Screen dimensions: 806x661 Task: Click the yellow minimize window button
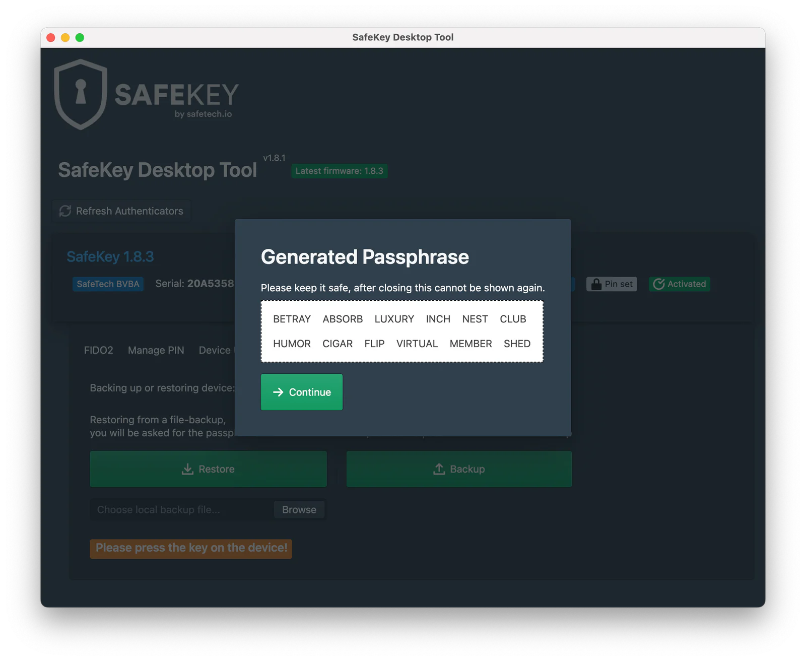coord(65,37)
